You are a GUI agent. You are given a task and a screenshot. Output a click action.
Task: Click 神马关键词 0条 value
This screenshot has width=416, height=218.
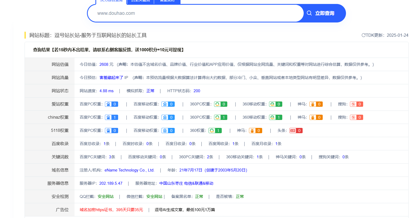point(303,157)
